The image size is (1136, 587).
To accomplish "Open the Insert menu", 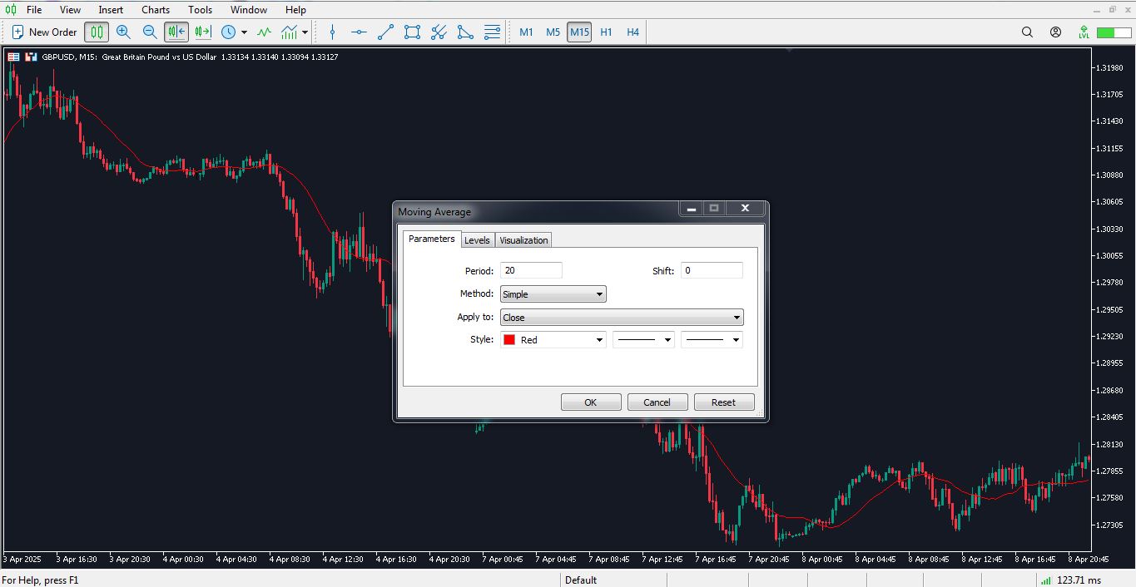I will pos(111,9).
